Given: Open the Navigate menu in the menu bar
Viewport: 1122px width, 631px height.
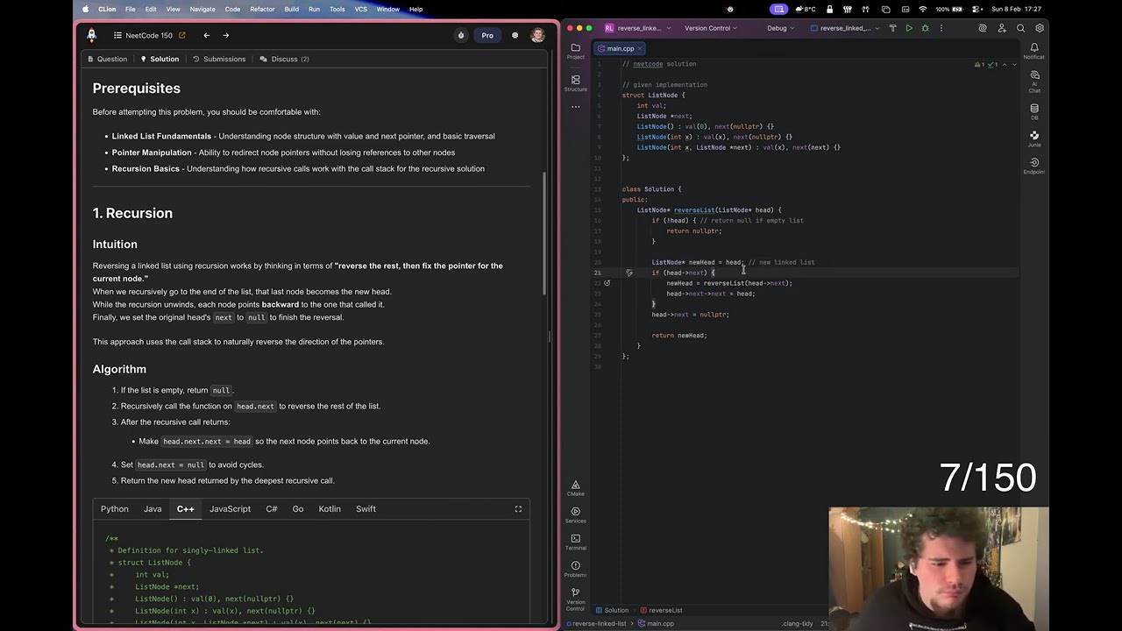Looking at the screenshot, I should click(202, 9).
